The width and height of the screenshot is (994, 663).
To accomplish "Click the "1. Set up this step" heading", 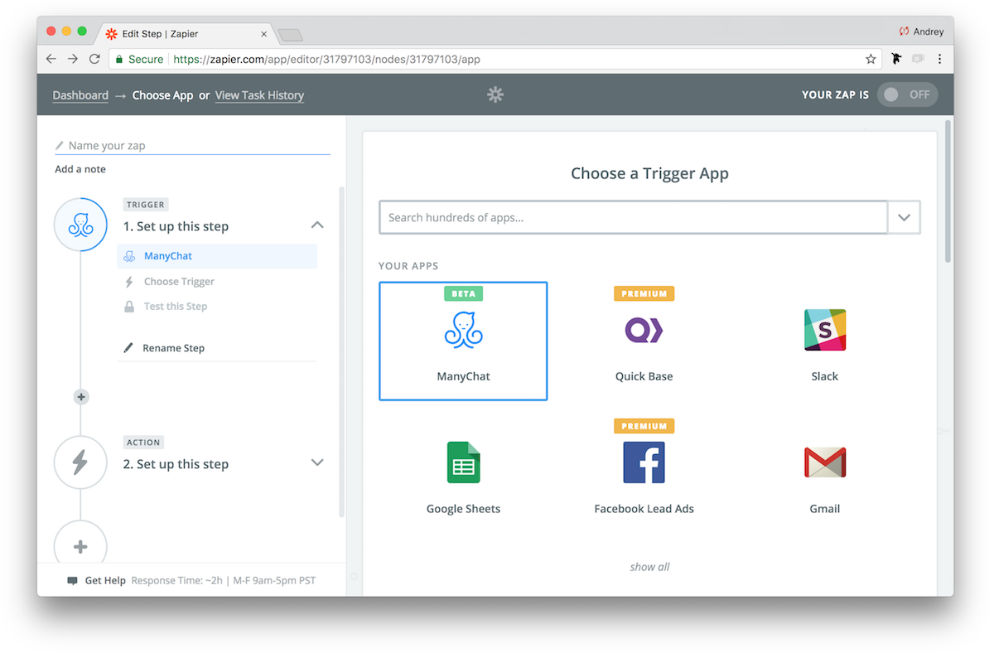I will click(176, 226).
